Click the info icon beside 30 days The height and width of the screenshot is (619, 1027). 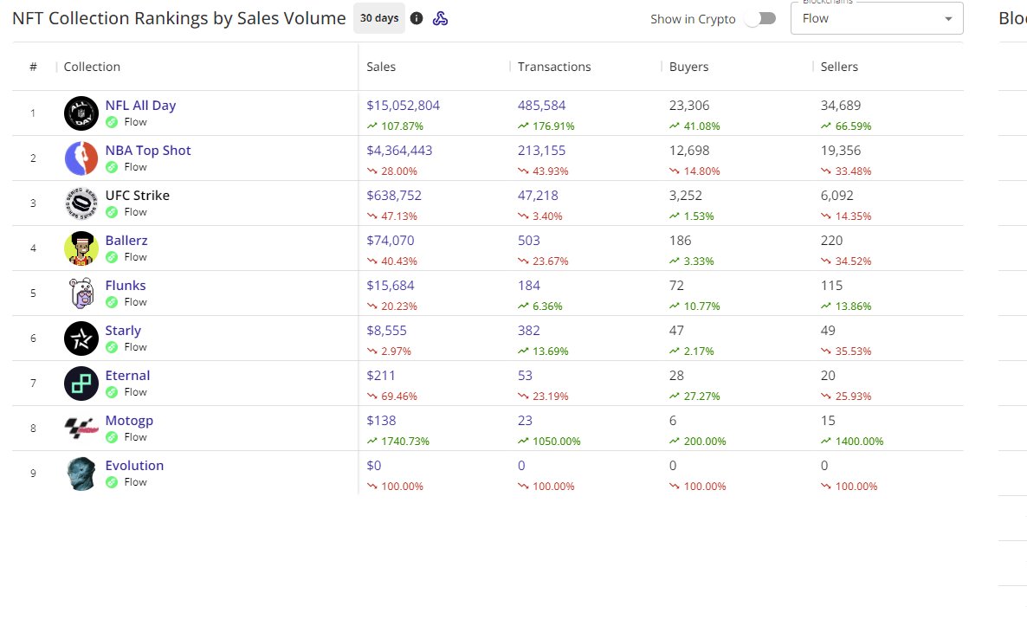(x=417, y=18)
